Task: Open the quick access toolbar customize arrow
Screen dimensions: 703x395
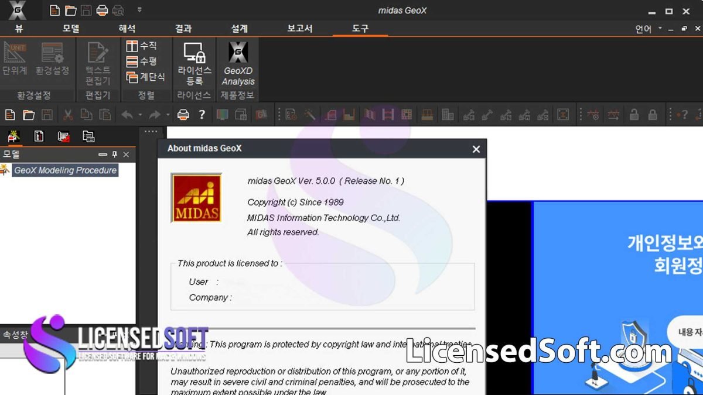Action: click(x=139, y=10)
